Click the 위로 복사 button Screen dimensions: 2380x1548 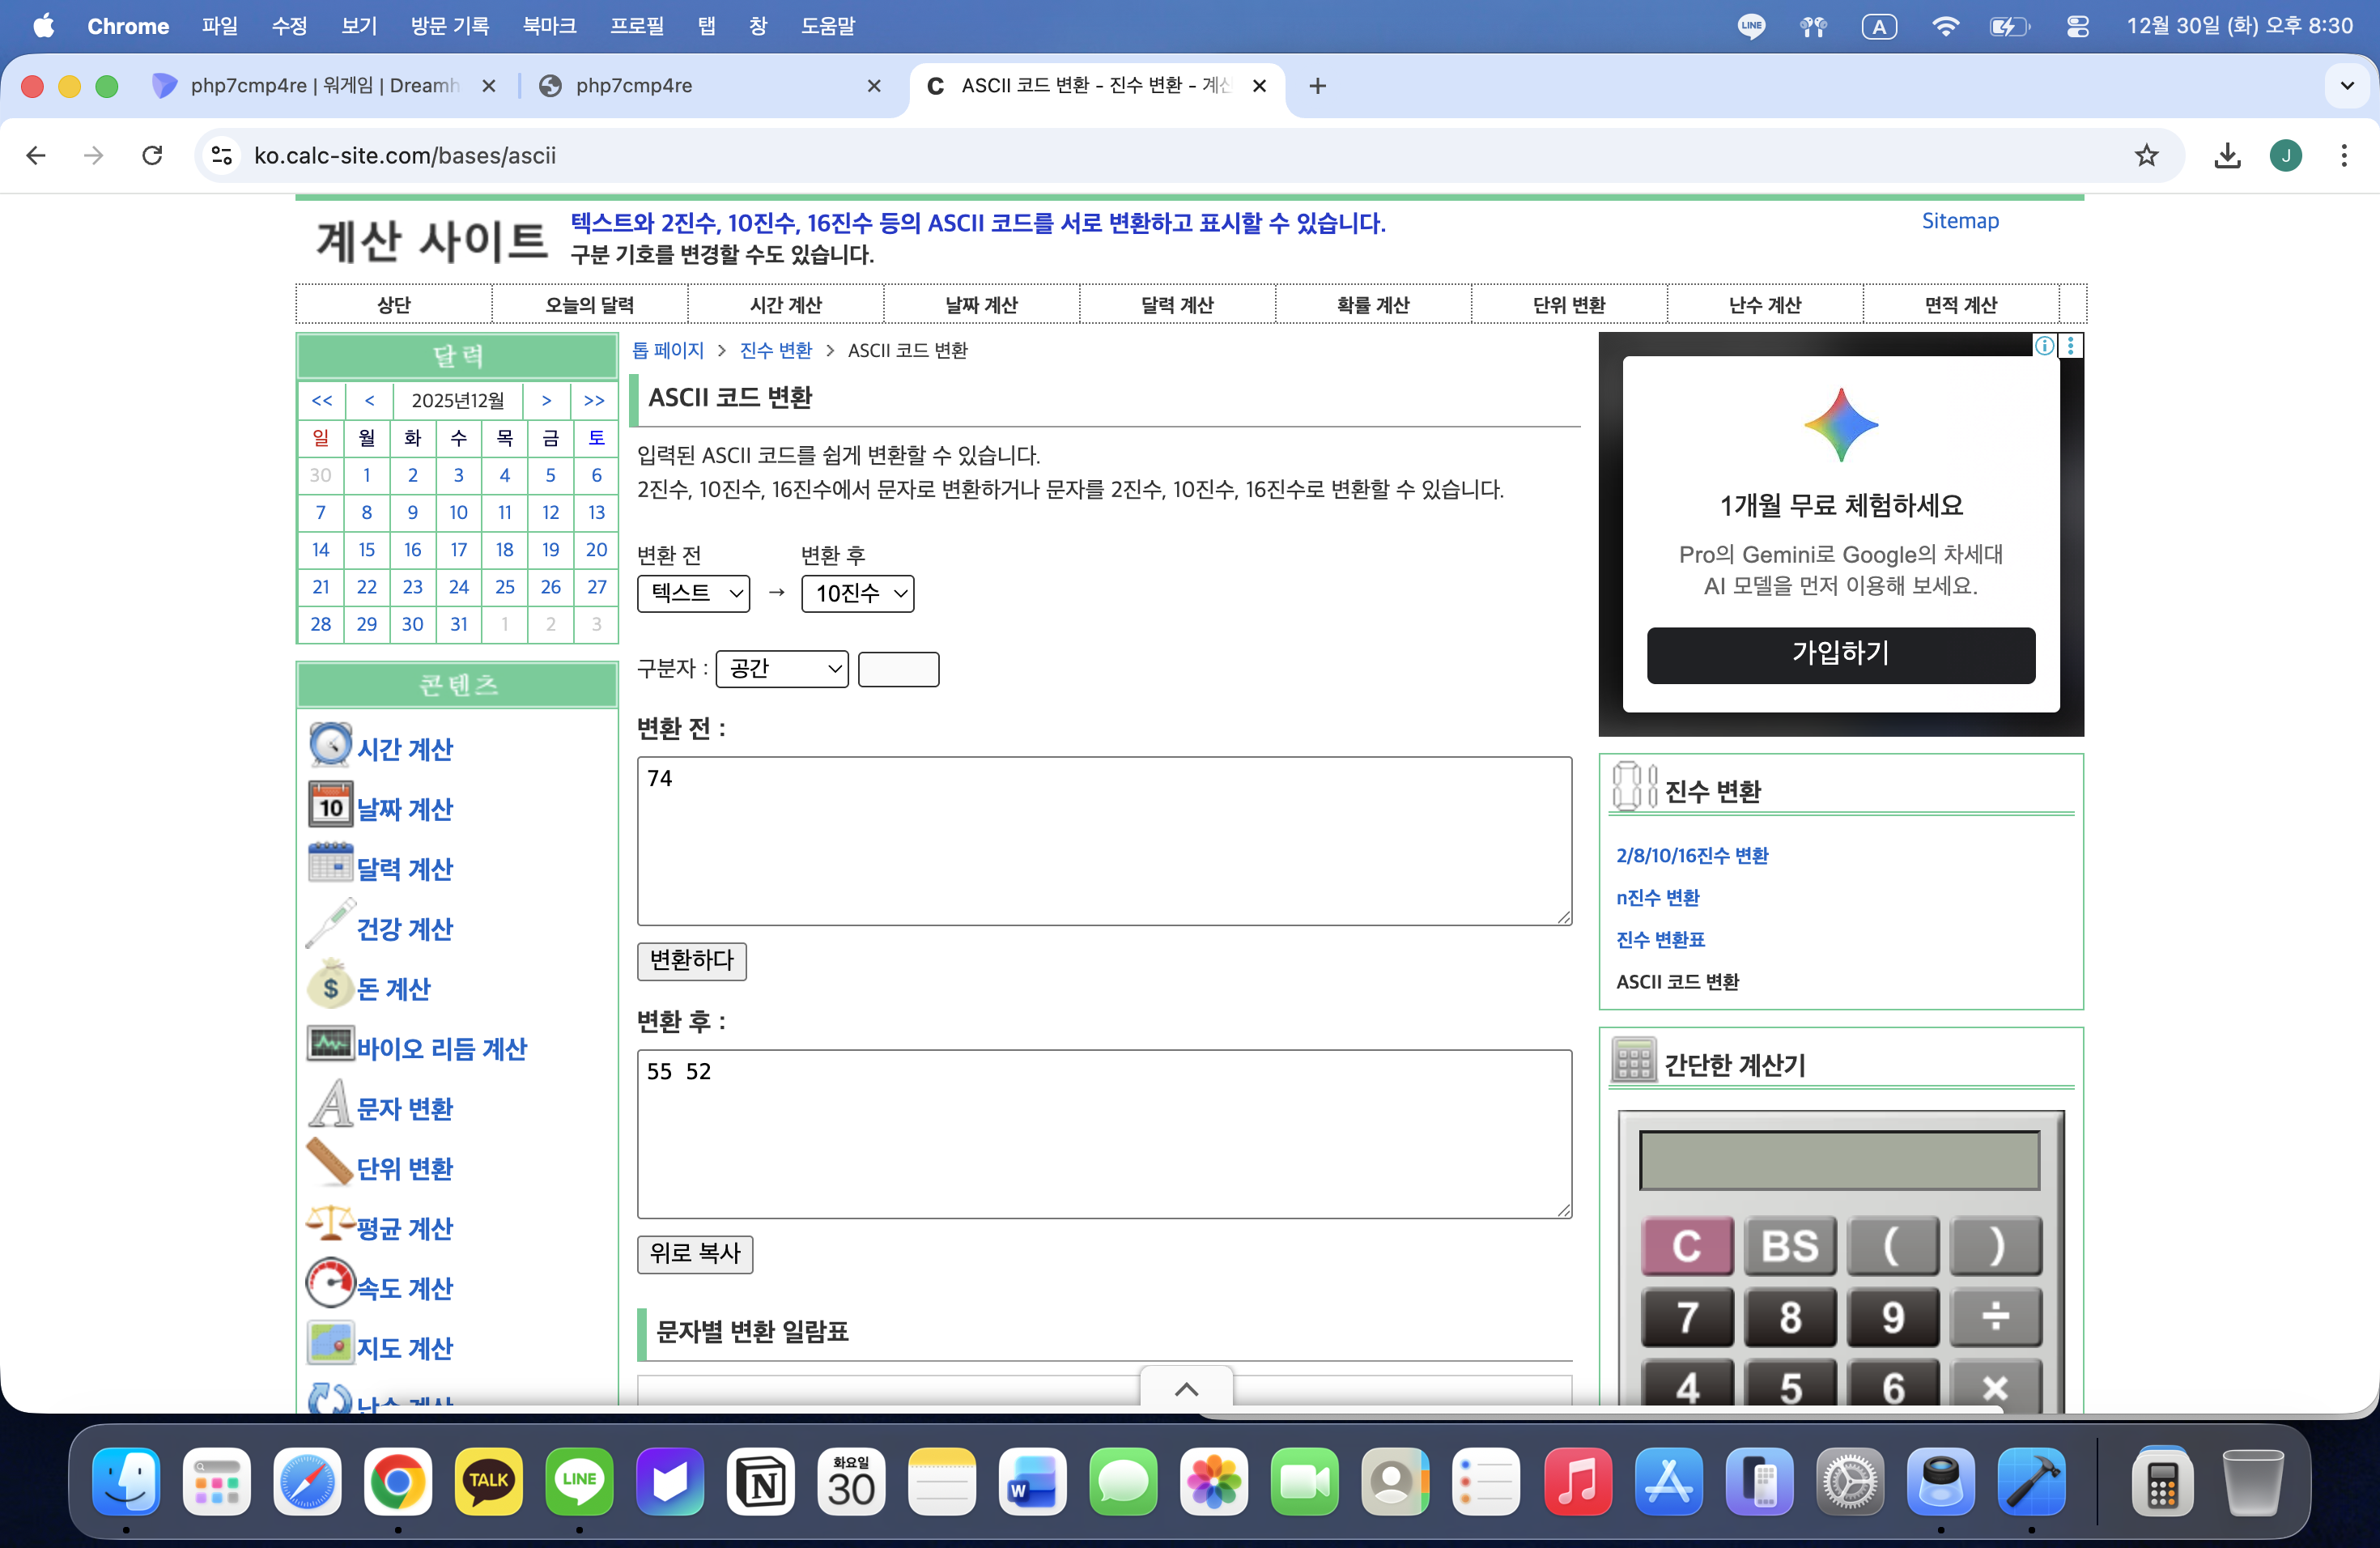(694, 1254)
